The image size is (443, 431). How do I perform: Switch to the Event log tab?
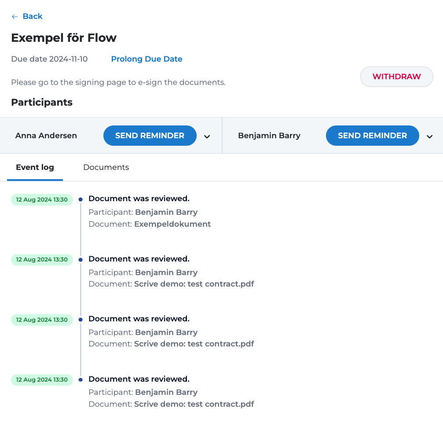(x=35, y=167)
